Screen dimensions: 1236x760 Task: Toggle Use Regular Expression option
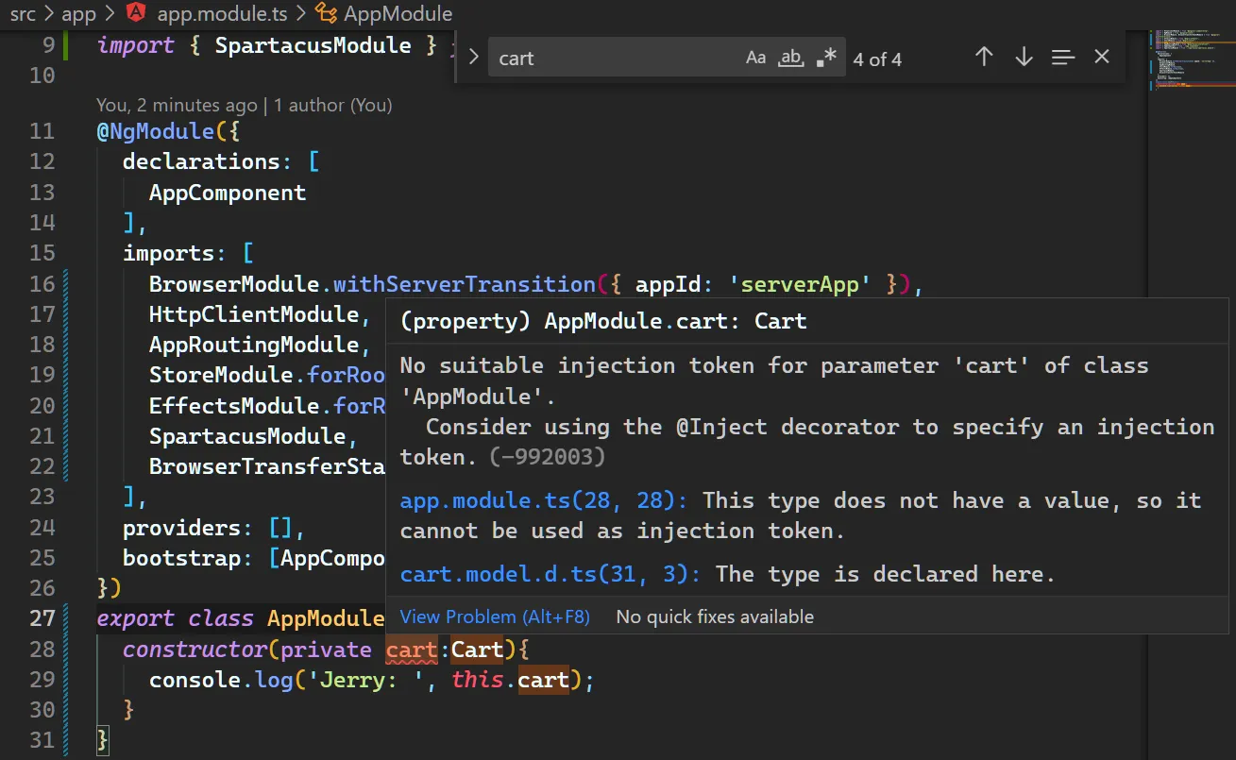tap(827, 58)
